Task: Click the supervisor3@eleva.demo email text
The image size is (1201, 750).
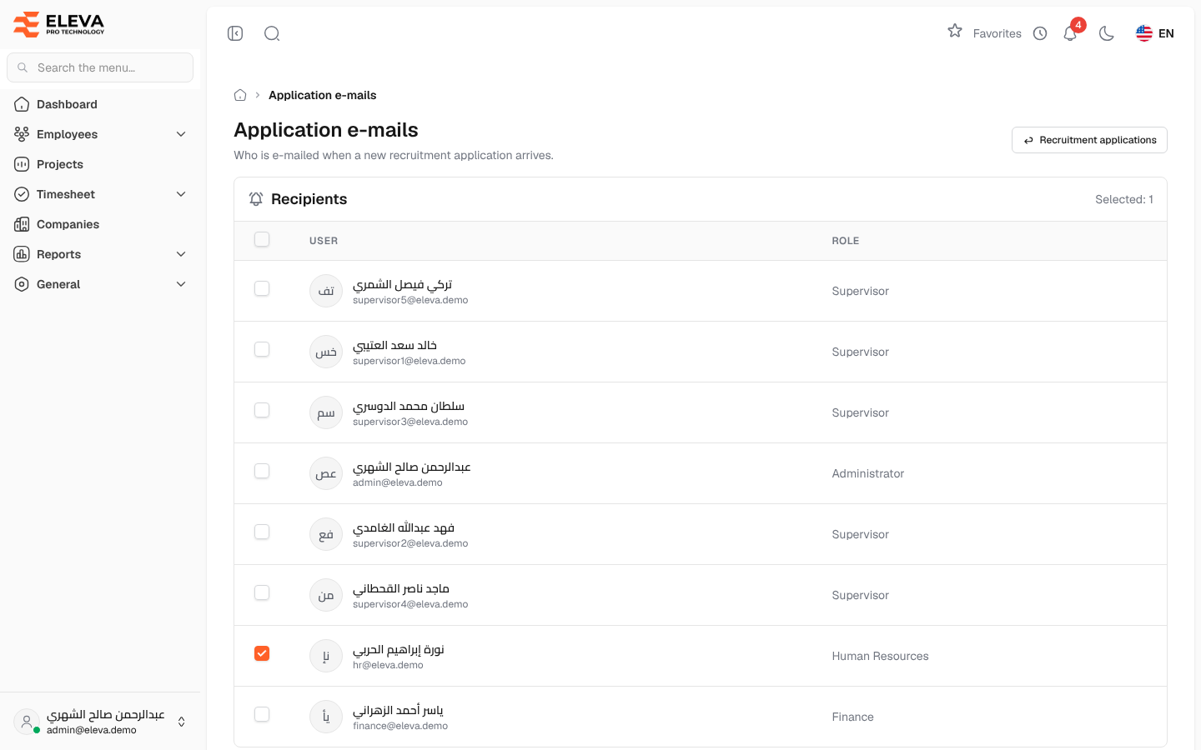Action: point(410,422)
